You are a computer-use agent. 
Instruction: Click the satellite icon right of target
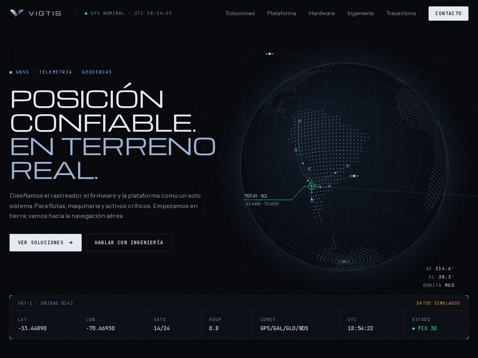click(x=354, y=176)
